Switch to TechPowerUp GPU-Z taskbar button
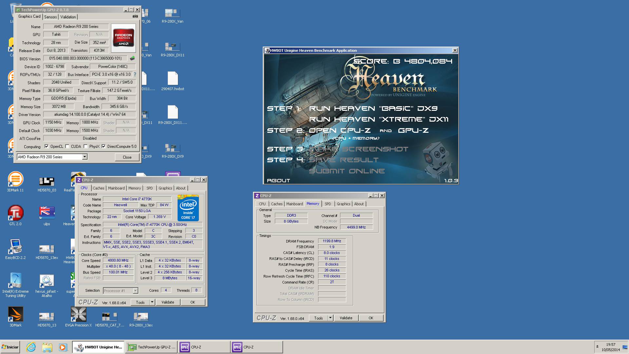 click(151, 347)
